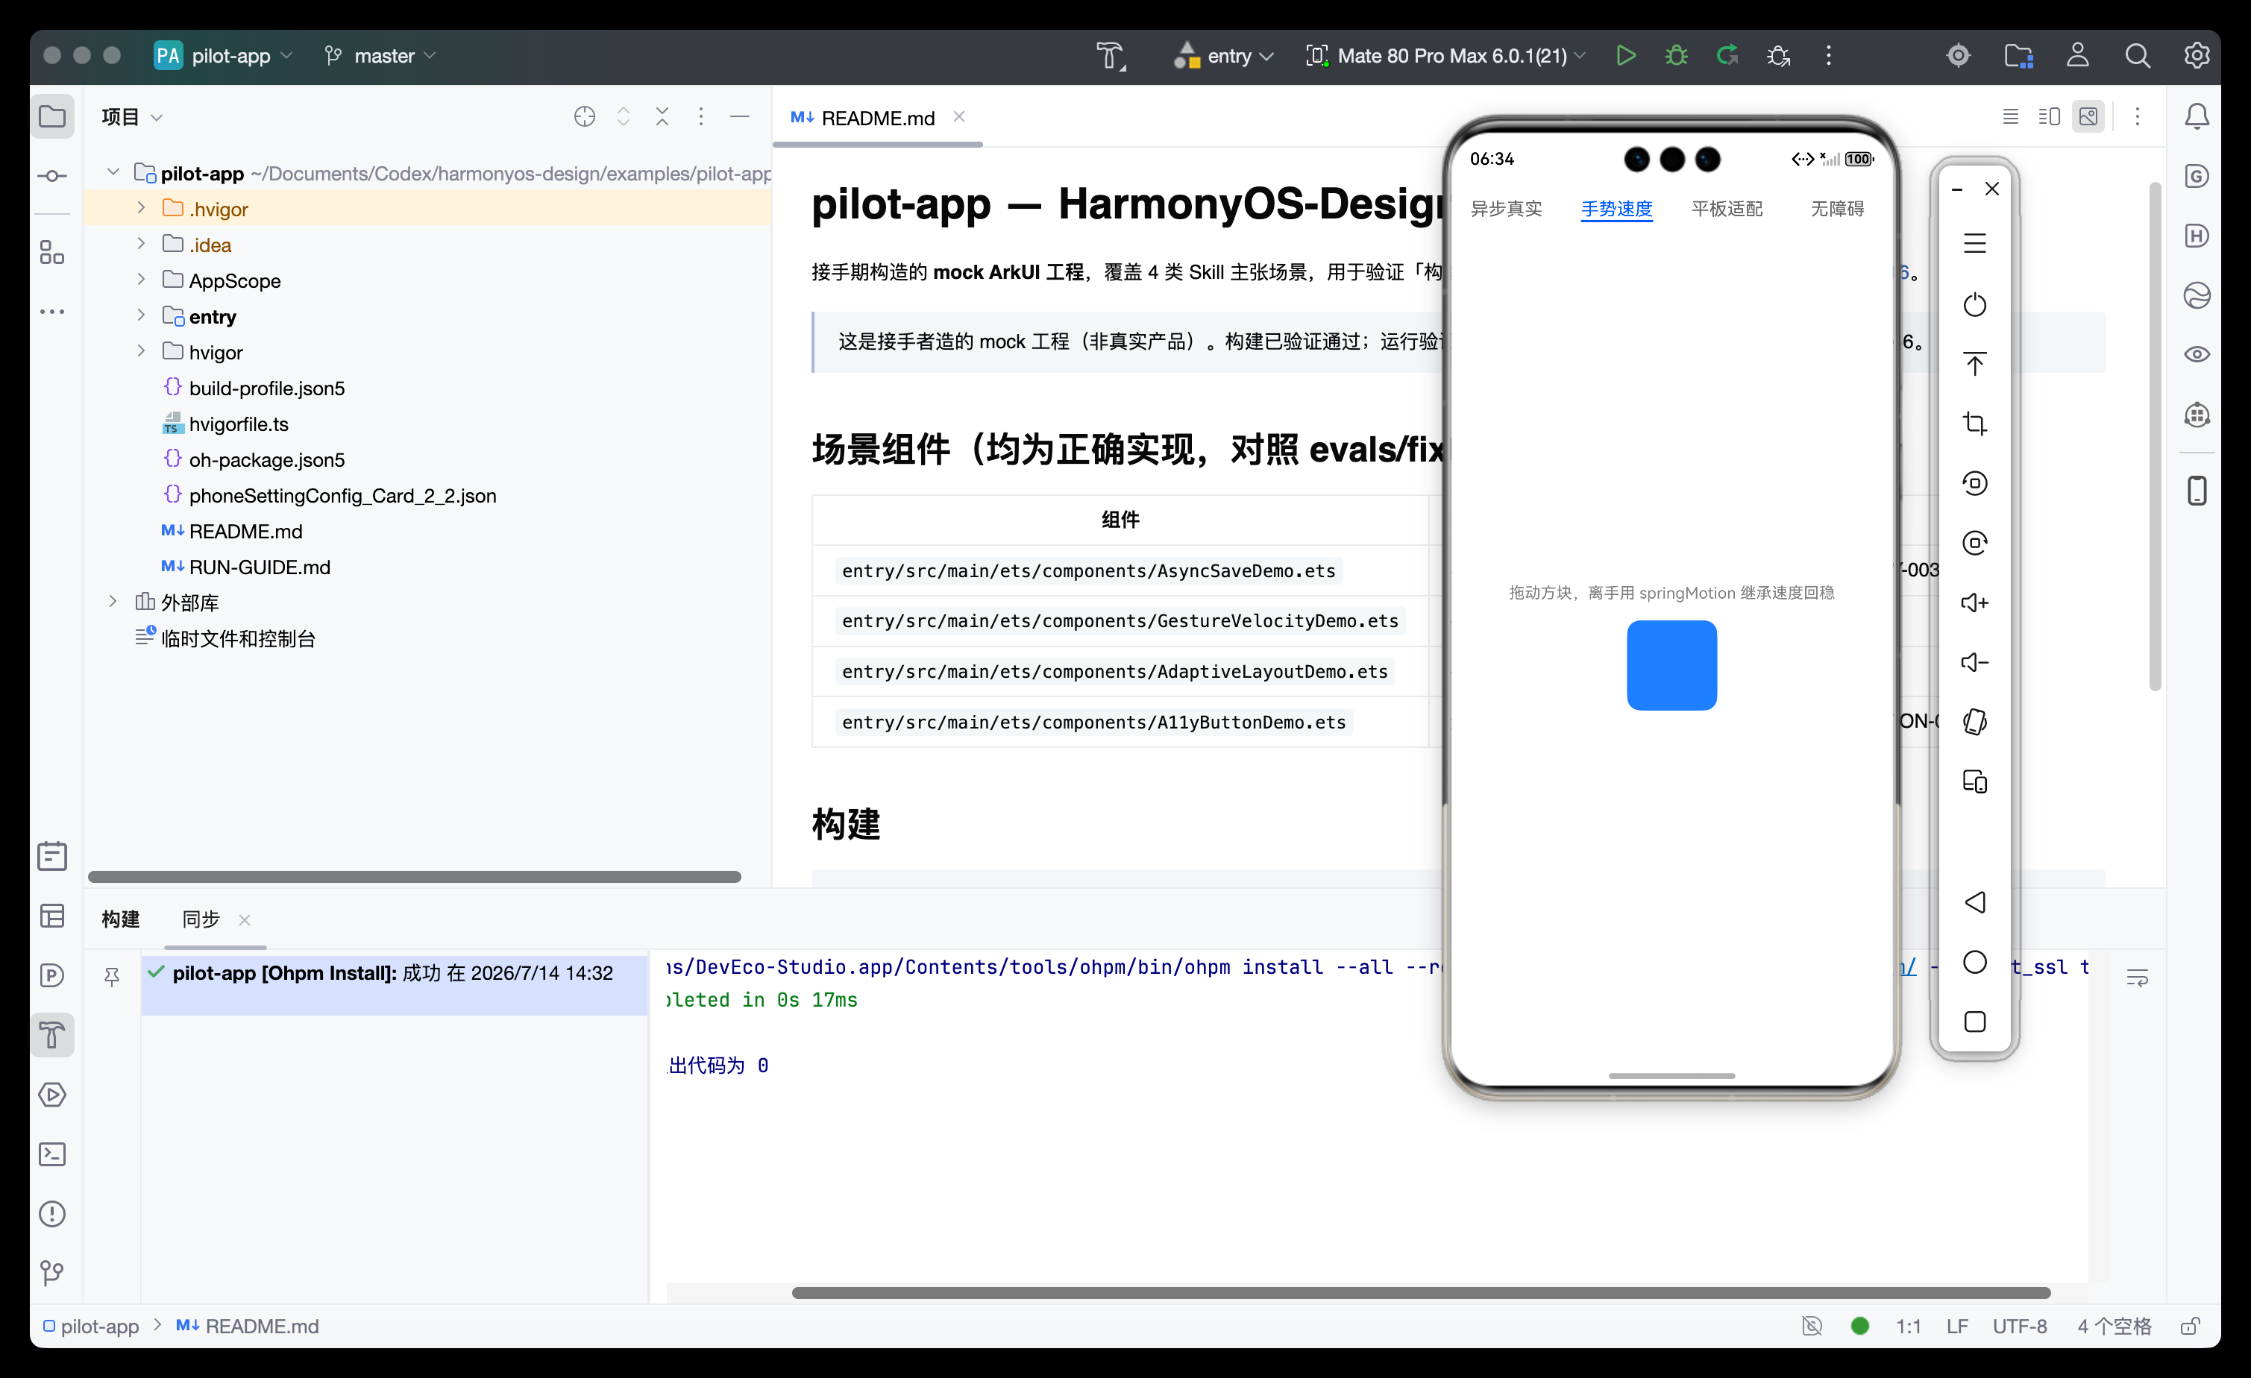Click the blue draggable square in emulator
The width and height of the screenshot is (2251, 1378).
coord(1671,665)
